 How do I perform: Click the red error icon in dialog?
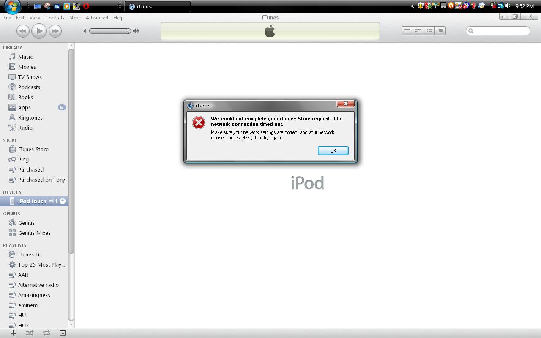198,123
